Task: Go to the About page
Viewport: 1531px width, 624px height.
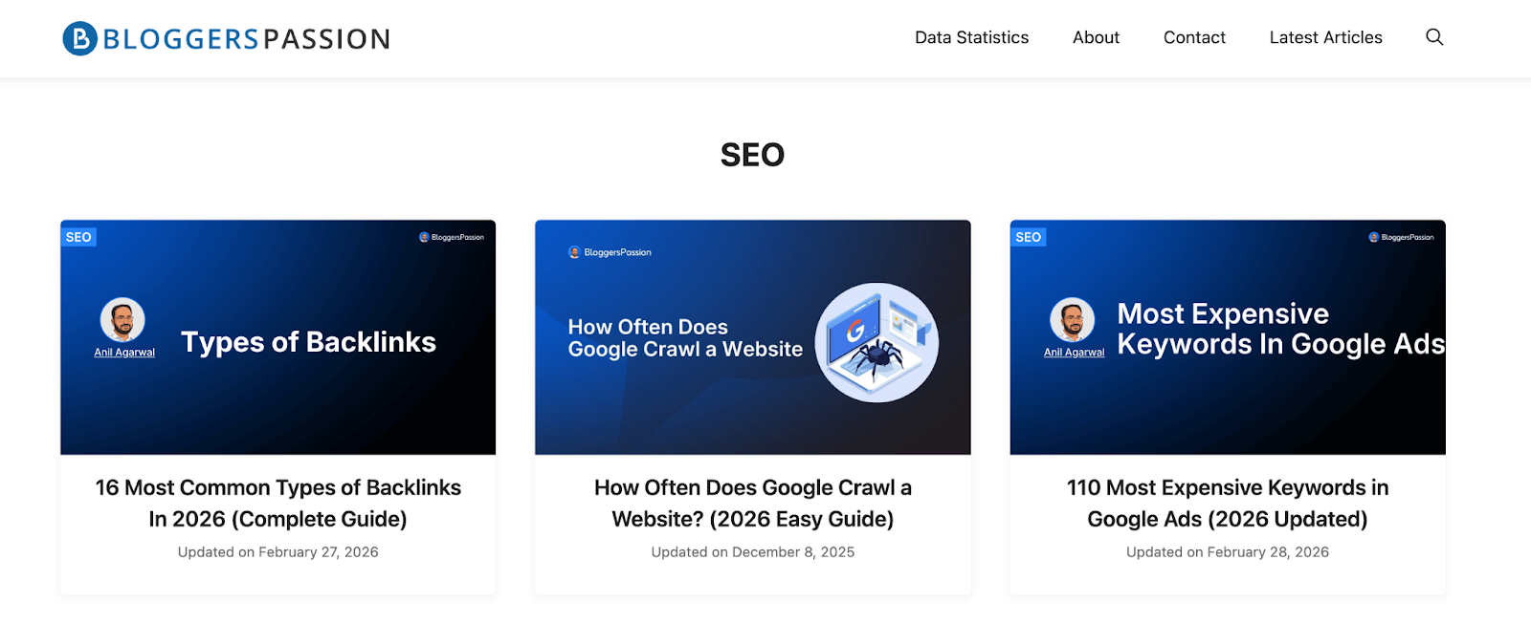Action: [x=1096, y=37]
